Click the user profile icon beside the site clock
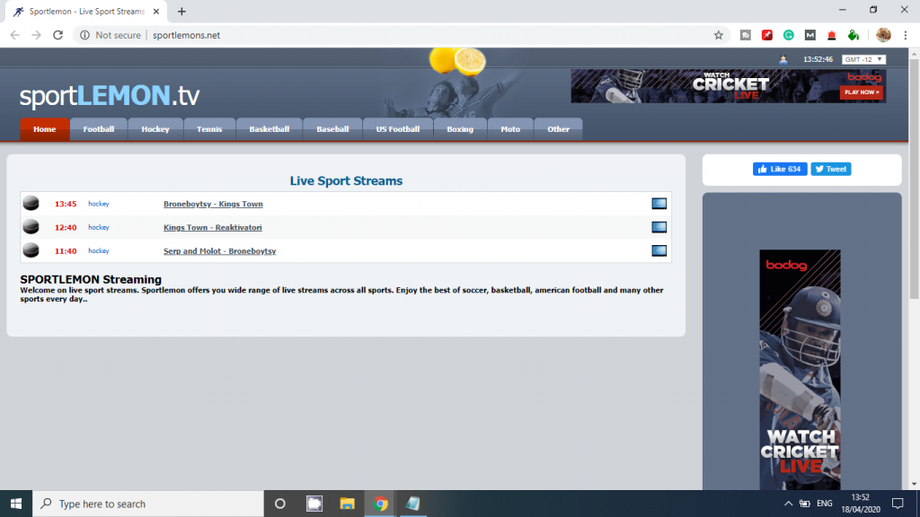Viewport: 920px width, 517px height. pyautogui.click(x=783, y=59)
